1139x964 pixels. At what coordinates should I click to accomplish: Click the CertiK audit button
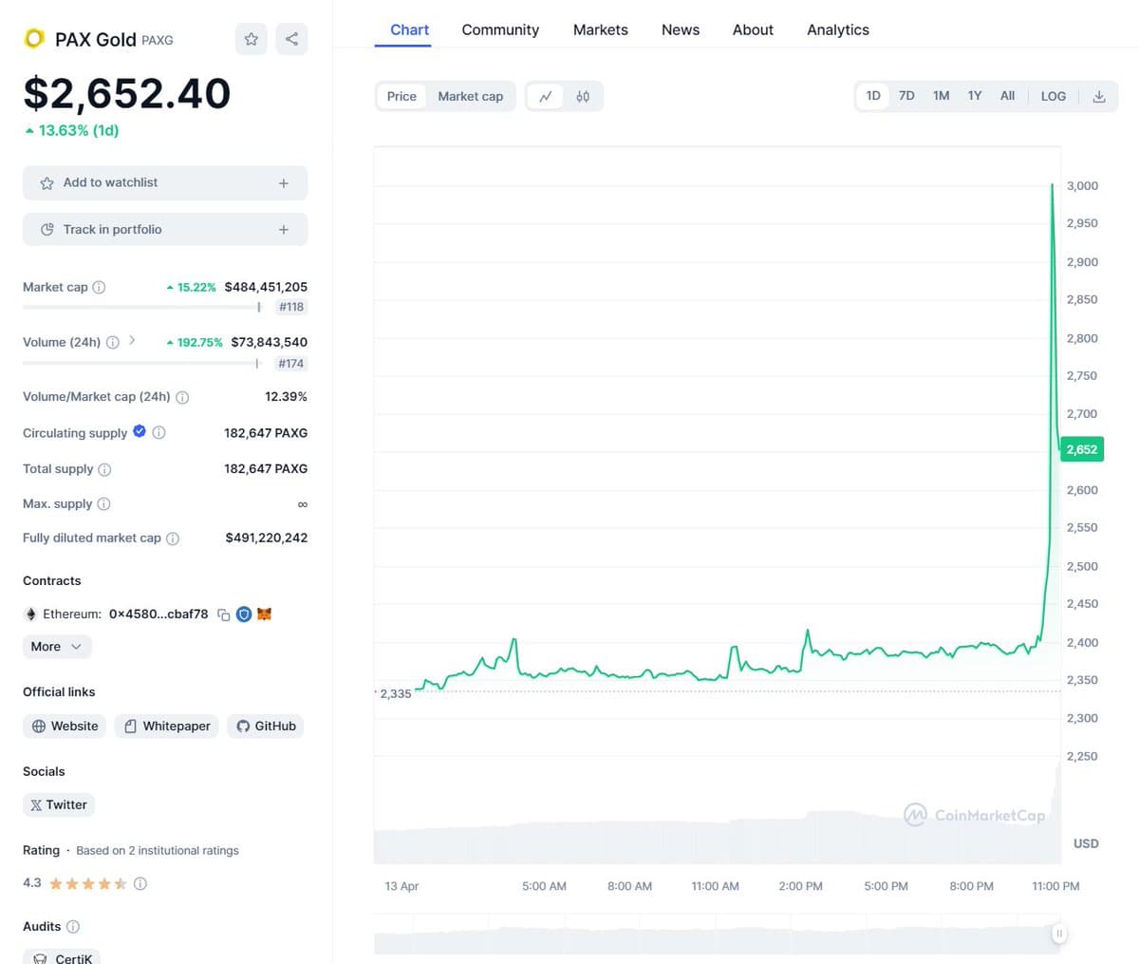[x=62, y=956]
